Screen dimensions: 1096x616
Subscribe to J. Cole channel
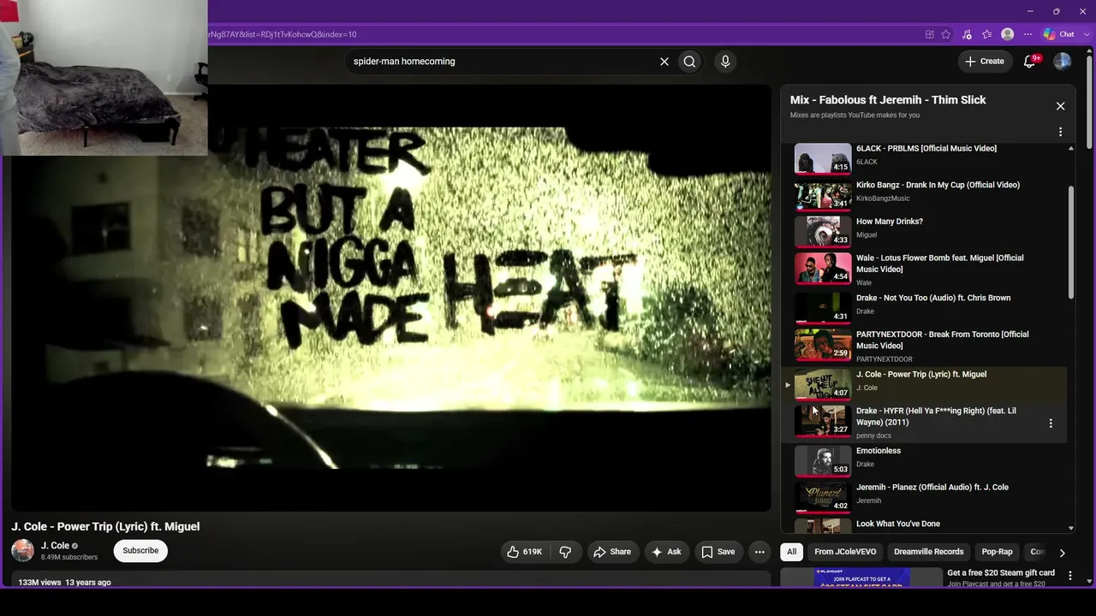[x=140, y=551]
